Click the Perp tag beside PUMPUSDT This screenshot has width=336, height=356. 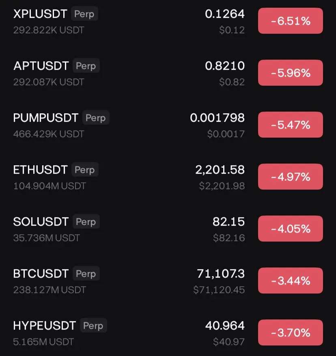[96, 118]
